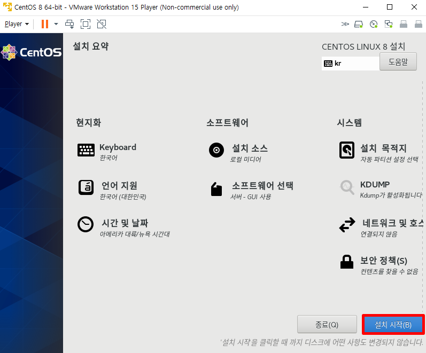The height and width of the screenshot is (353, 426).
Task: Open the 보안 정책 lock icon
Action: [347, 262]
